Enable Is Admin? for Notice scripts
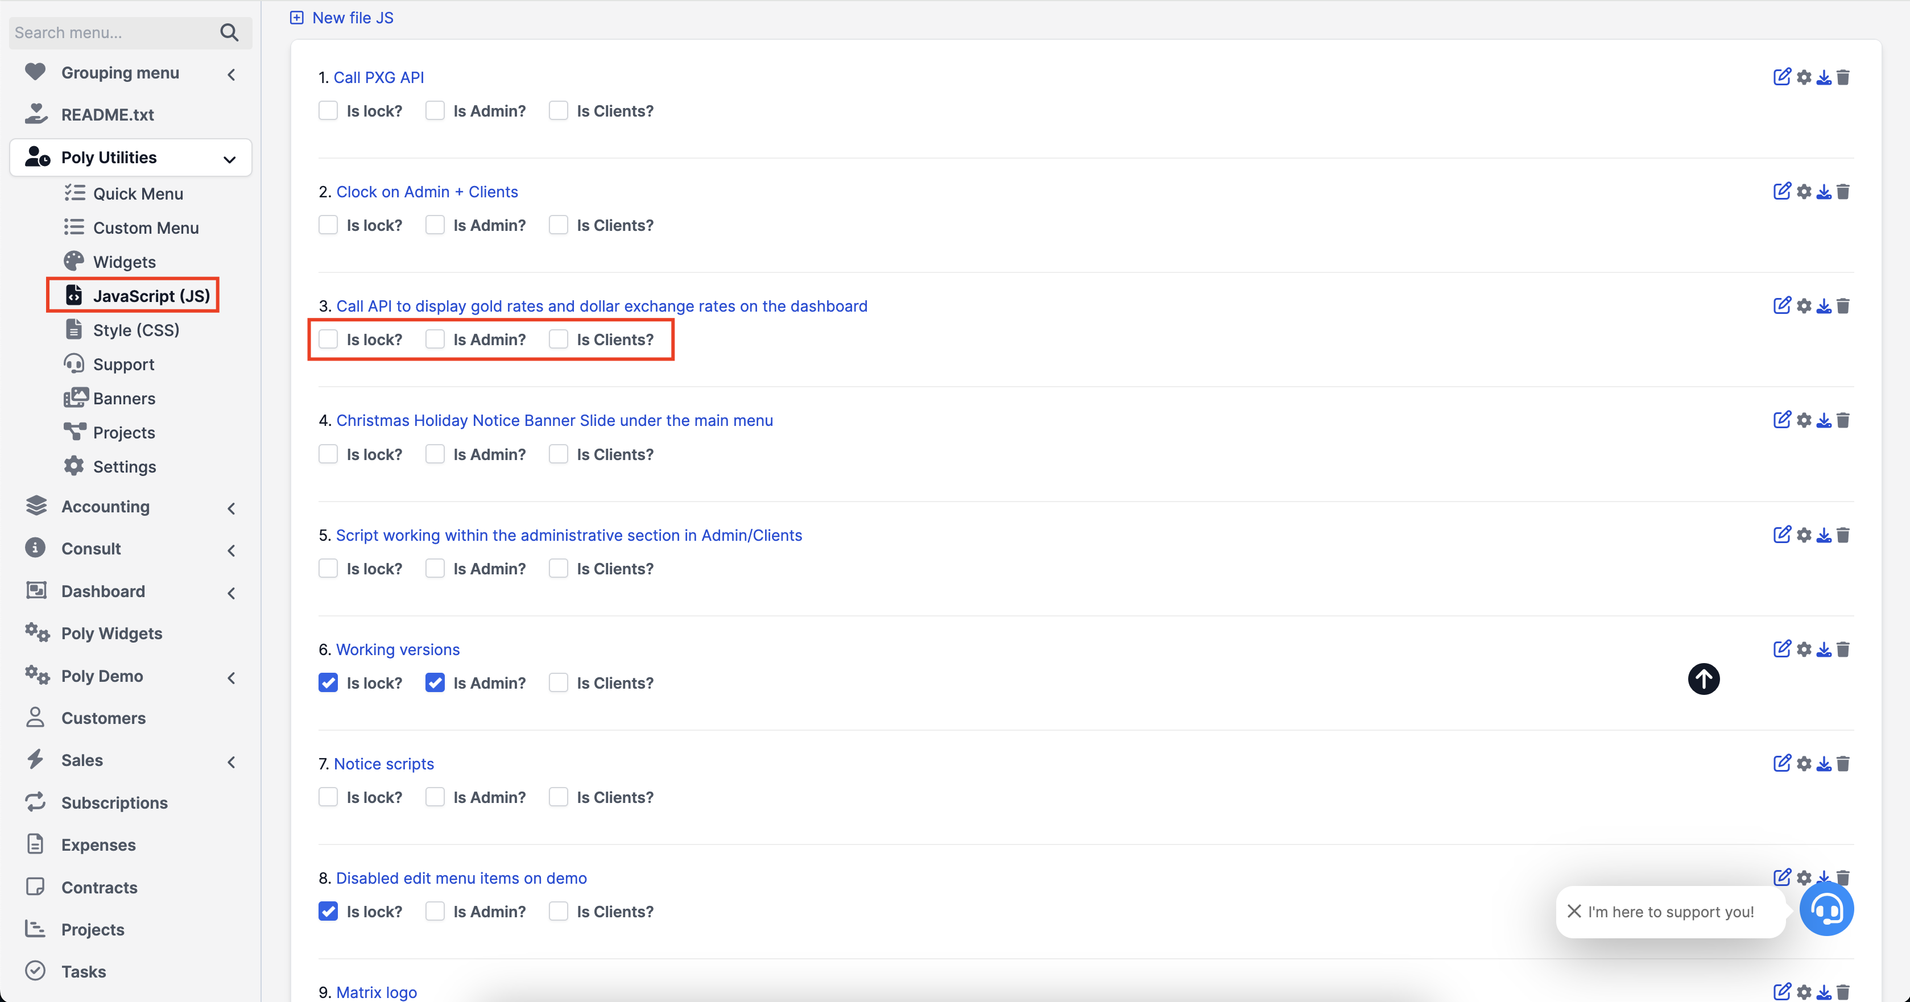1910x1002 pixels. (435, 797)
